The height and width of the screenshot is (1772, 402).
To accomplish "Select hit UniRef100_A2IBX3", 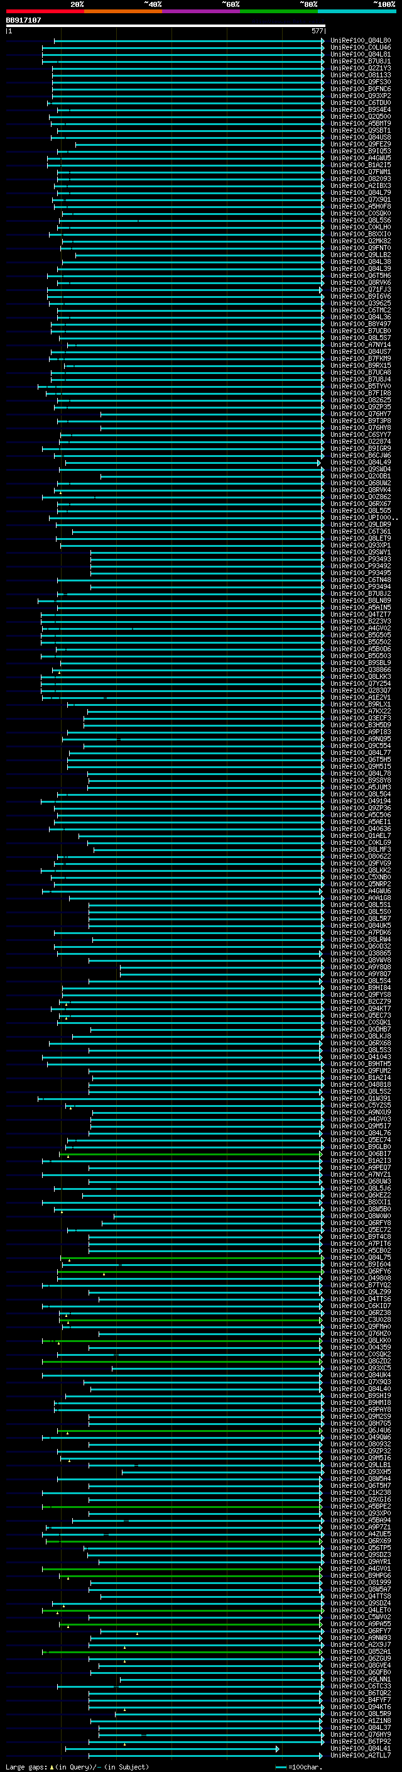I will 361,185.
